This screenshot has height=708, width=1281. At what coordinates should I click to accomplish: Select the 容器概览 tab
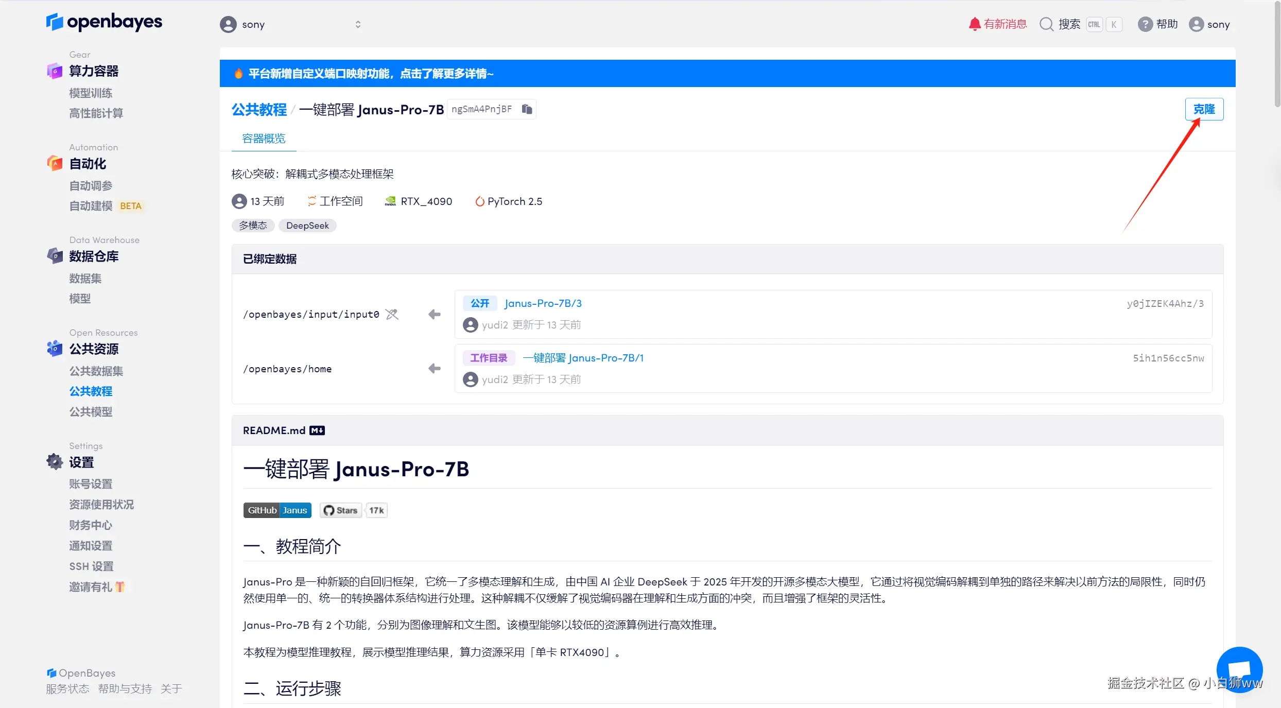tap(264, 139)
